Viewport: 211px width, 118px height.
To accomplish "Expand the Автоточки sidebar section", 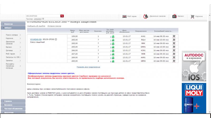I will pyautogui.click(x=13, y=112).
